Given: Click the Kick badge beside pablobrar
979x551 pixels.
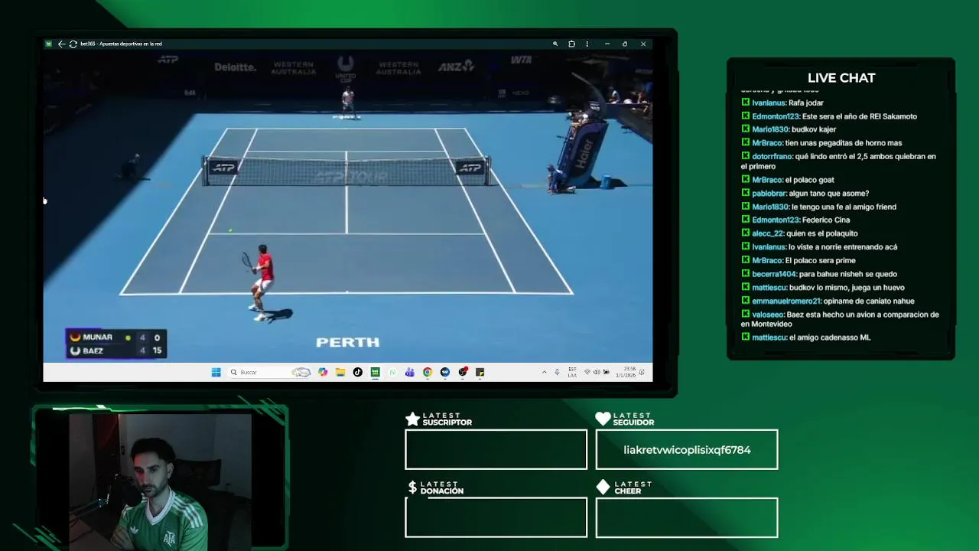Looking at the screenshot, I should pyautogui.click(x=745, y=193).
